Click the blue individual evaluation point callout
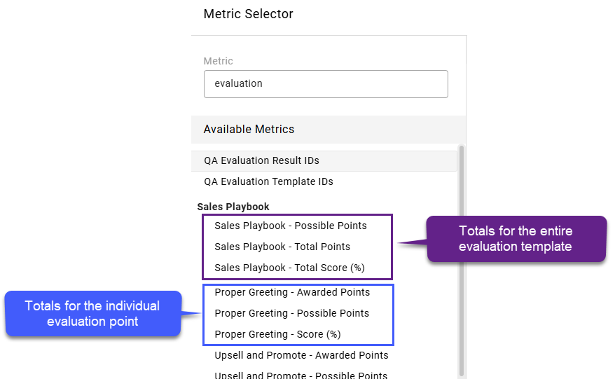This screenshot has width=615, height=379. [x=93, y=313]
